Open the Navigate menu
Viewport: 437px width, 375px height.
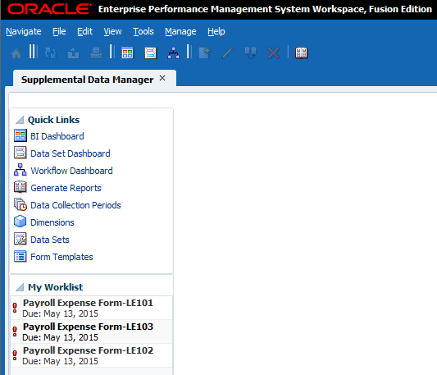tap(24, 31)
